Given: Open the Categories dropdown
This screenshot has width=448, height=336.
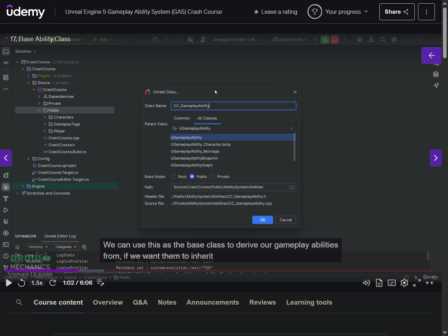Looking at the screenshot, I should 66,247.
